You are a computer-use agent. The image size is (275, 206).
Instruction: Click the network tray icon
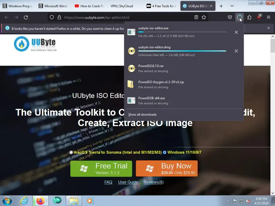(x=241, y=201)
